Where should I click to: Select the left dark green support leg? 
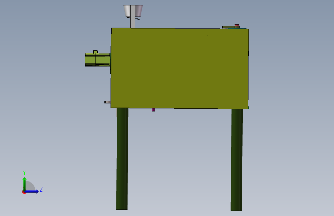coord(122,159)
